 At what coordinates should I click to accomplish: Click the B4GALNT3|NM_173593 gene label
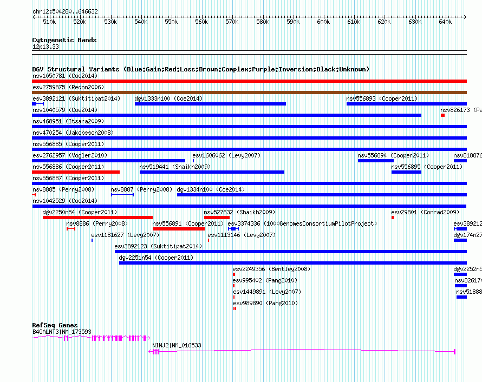pos(62,332)
